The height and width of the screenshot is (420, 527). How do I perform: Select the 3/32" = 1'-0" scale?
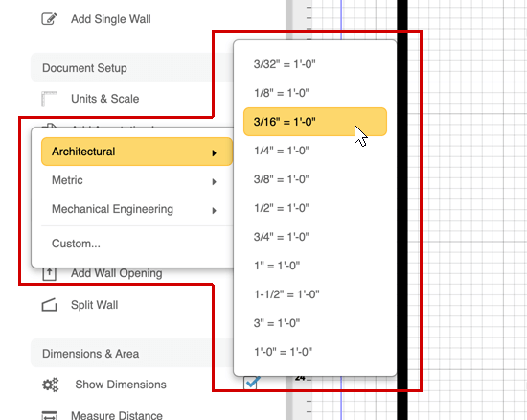coord(315,64)
